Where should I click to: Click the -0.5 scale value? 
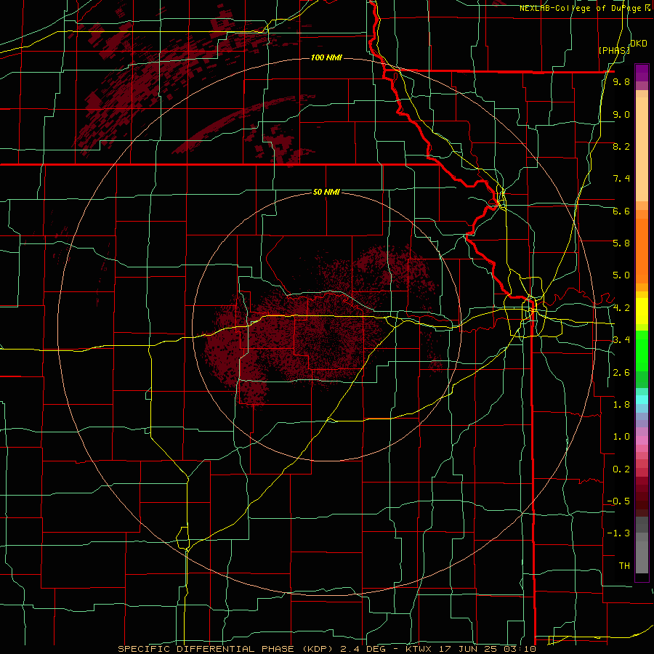coord(618,501)
